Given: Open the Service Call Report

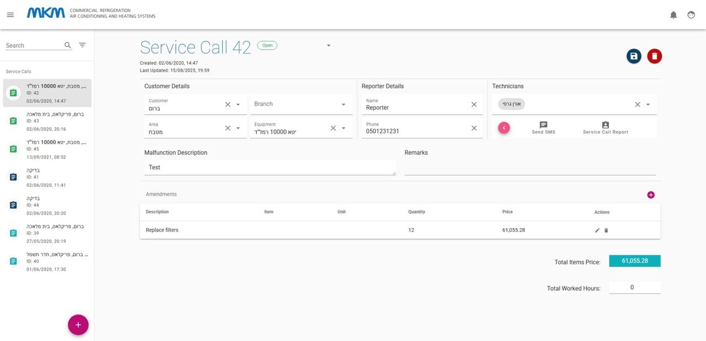Looking at the screenshot, I should pos(606,128).
